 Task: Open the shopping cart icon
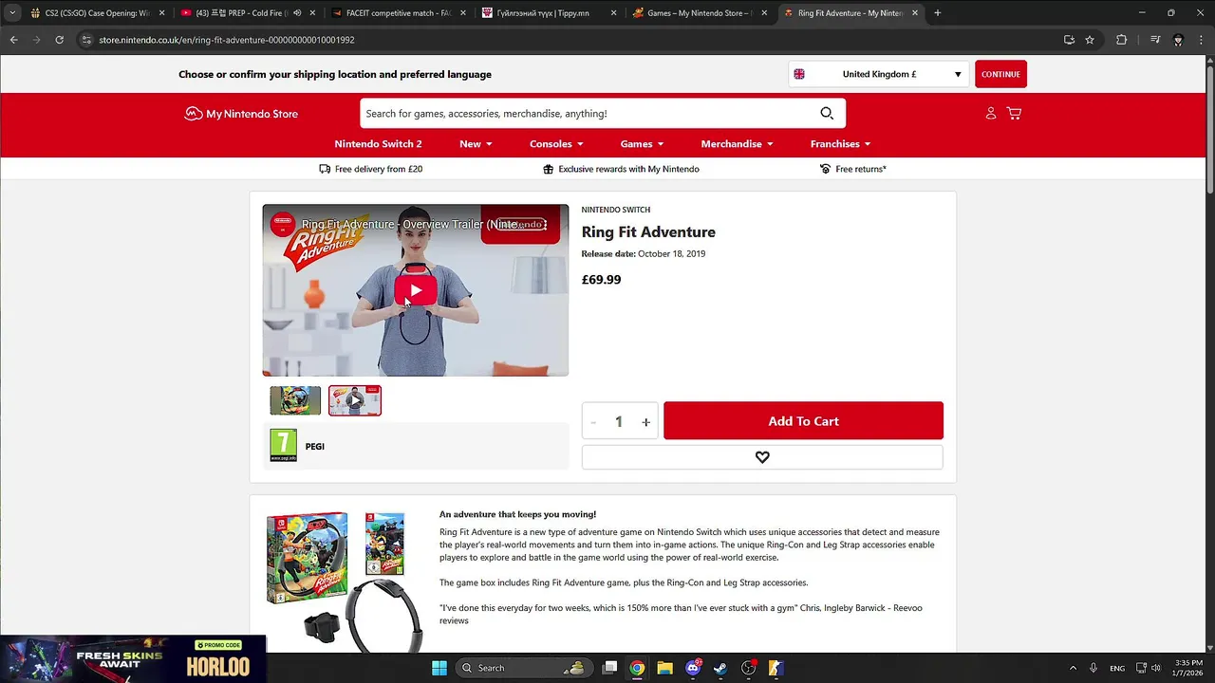point(1014,114)
